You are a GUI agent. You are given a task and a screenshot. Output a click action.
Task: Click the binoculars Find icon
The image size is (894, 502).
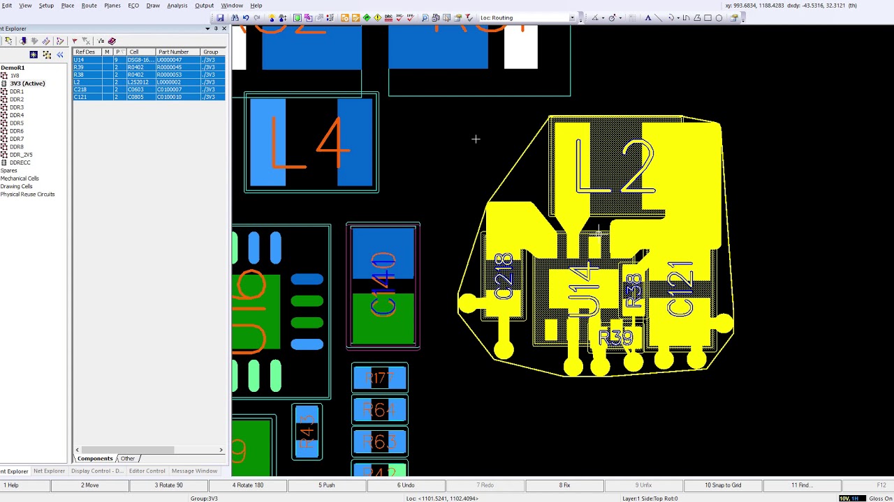point(235,17)
